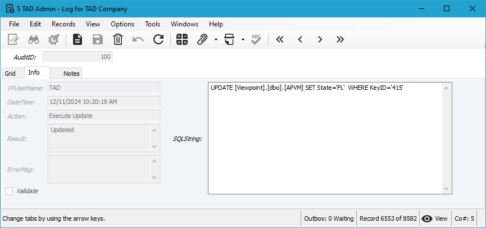486x228 pixels.
Task: Click SQLString scroll up arrow
Action: coord(446,88)
